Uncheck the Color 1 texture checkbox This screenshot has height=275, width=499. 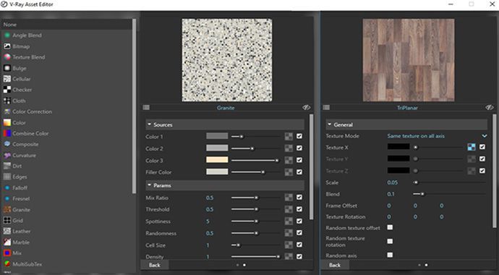point(299,136)
